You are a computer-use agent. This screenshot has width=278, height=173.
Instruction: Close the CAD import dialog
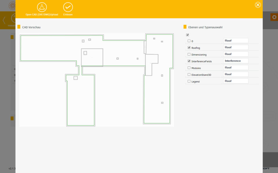point(258,5)
